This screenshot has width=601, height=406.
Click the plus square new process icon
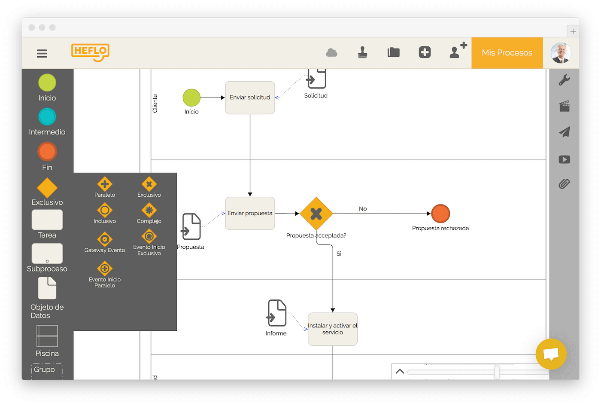[425, 52]
